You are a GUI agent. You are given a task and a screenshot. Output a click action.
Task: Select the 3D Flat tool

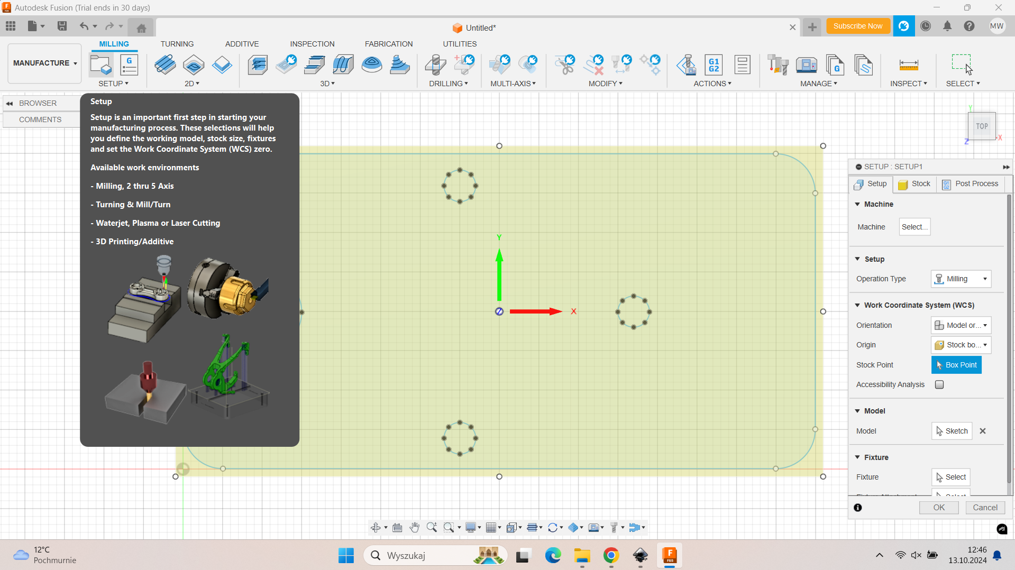point(315,65)
